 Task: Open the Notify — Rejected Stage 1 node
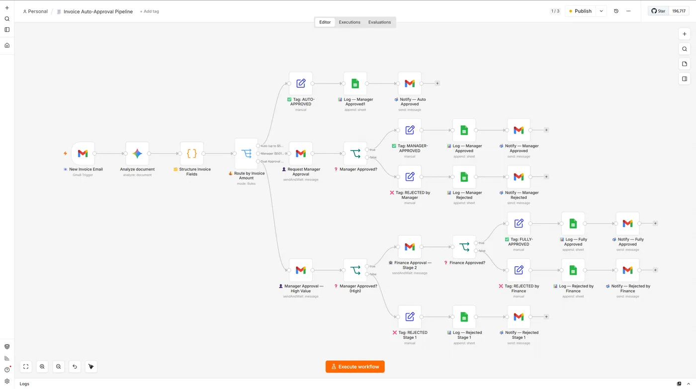coord(519,317)
